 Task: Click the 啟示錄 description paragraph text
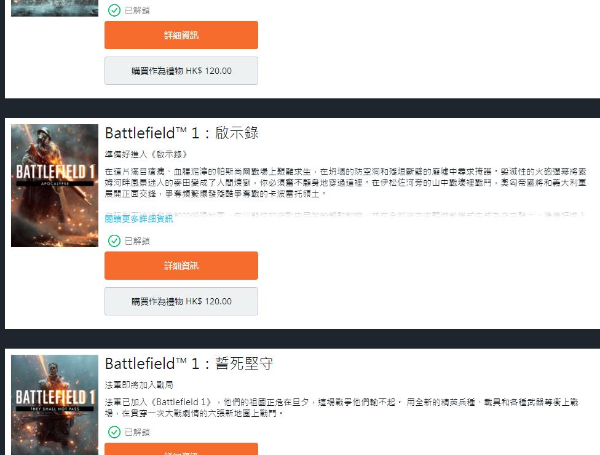coord(345,183)
